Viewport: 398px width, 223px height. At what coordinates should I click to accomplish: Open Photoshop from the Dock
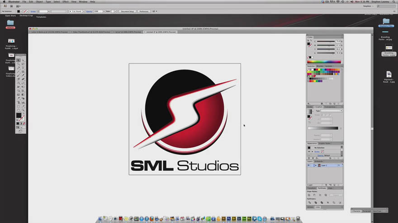click(x=229, y=218)
